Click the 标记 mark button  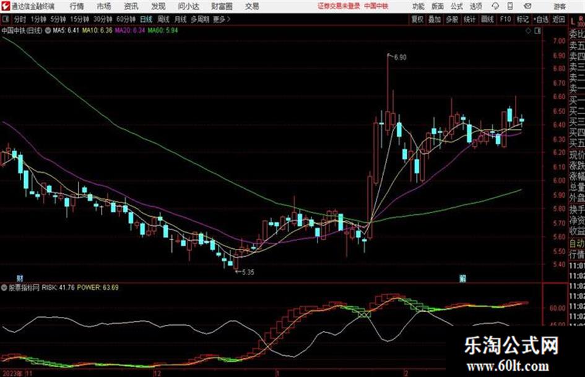click(522, 19)
